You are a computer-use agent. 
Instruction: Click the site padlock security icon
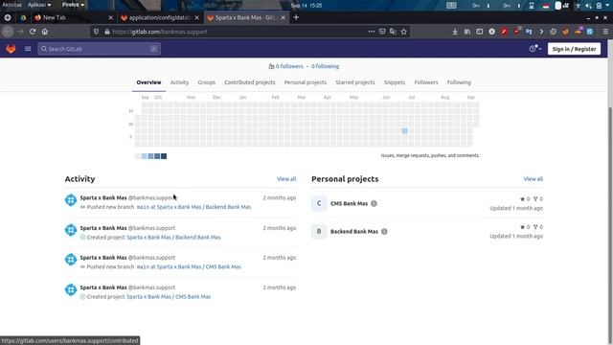pyautogui.click(x=106, y=32)
